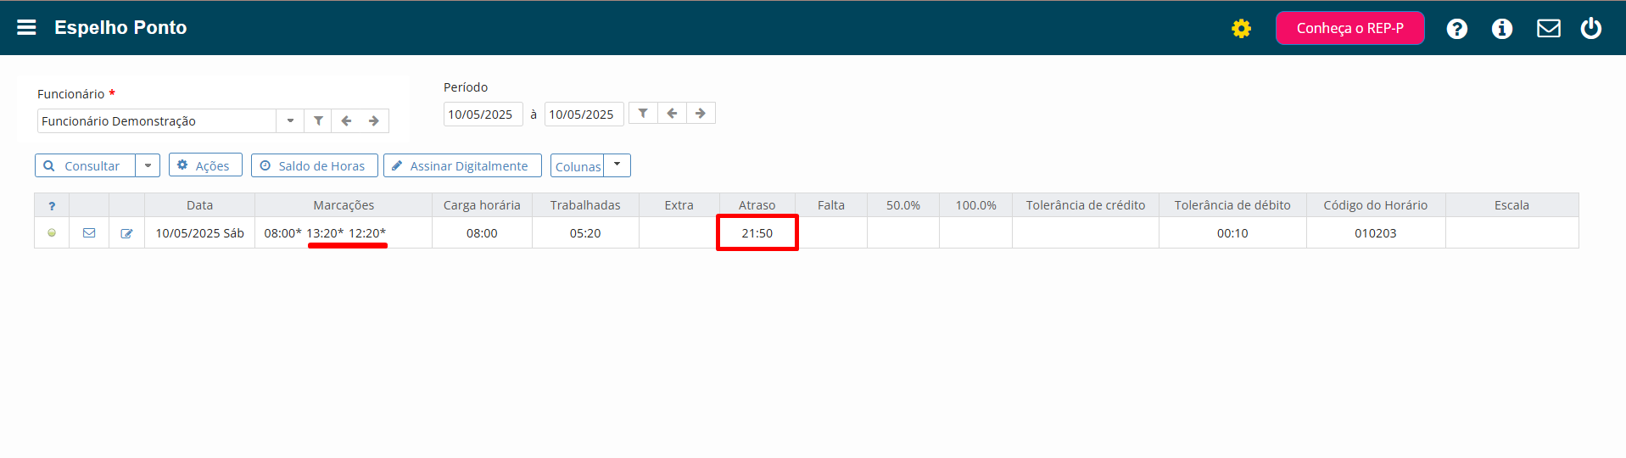
Task: Open the messages envelope icon in header
Action: (1549, 29)
